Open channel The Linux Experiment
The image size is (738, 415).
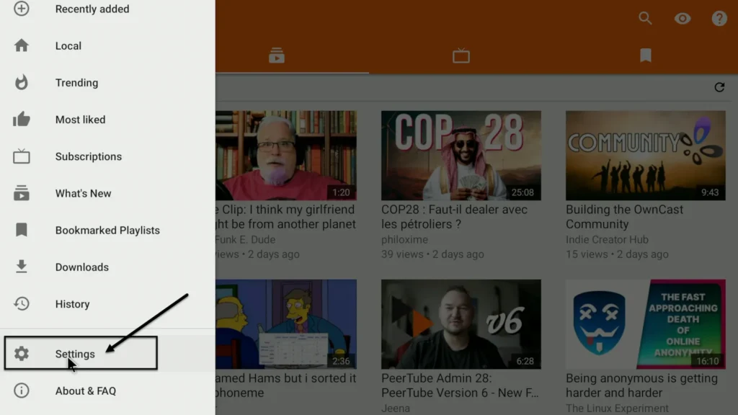coord(617,409)
